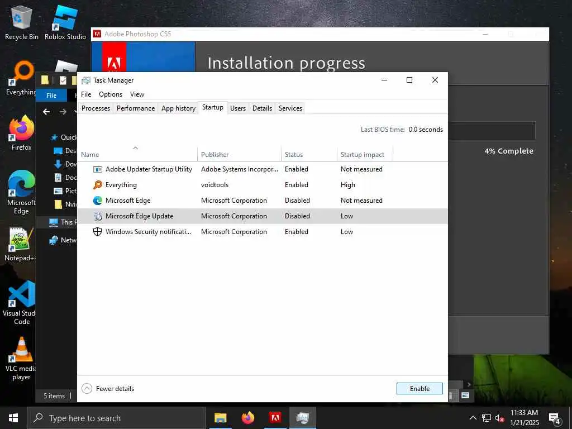Open Firefox from the taskbar

[x=247, y=418]
